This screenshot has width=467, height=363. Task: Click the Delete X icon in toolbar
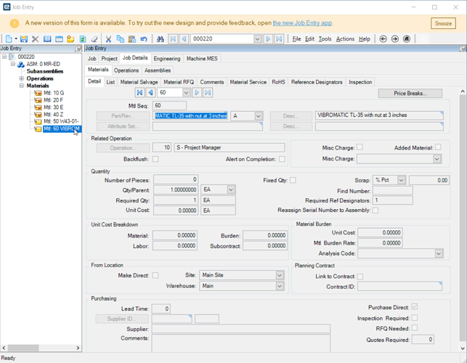pos(35,39)
